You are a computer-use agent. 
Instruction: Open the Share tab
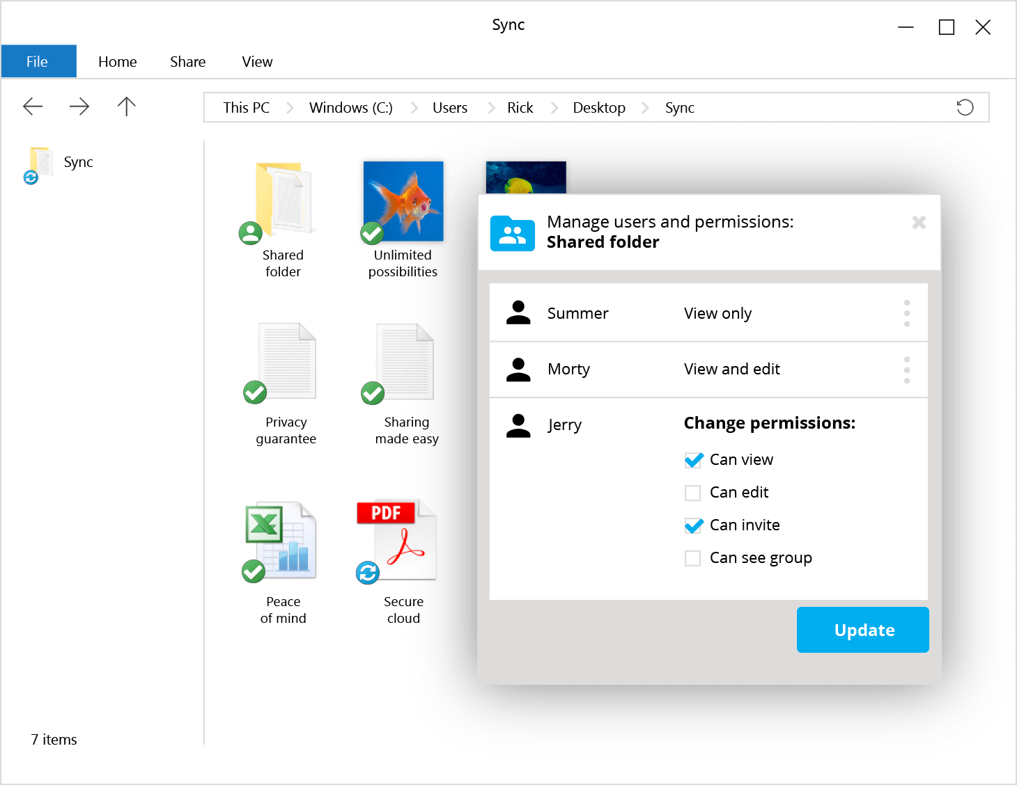point(187,61)
